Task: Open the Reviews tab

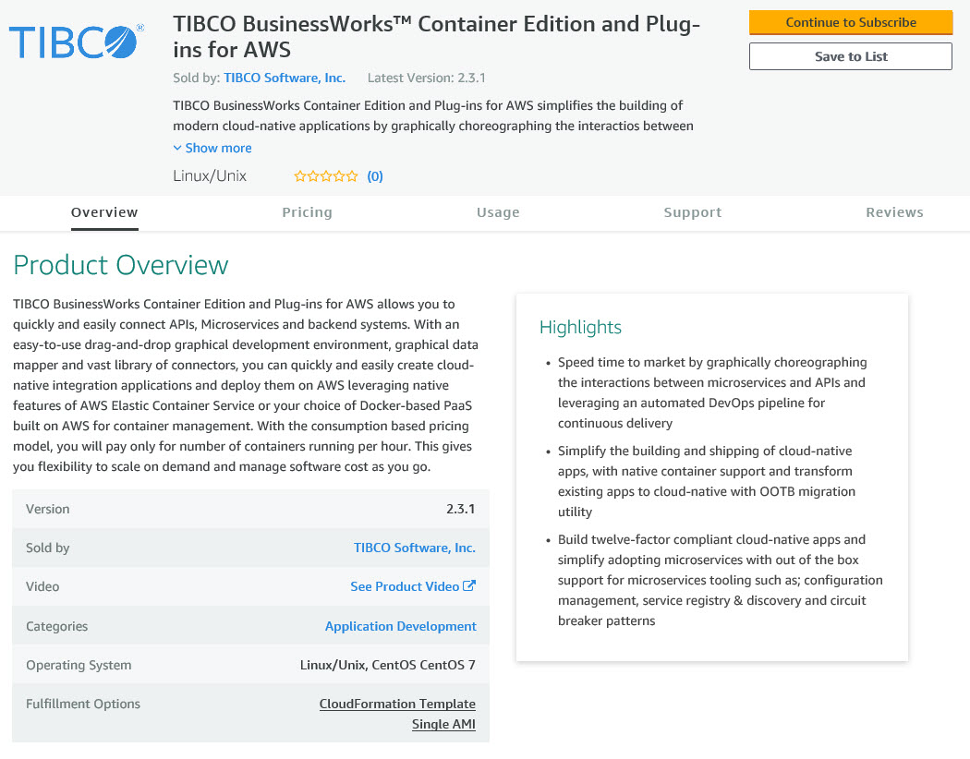Action: 894,212
